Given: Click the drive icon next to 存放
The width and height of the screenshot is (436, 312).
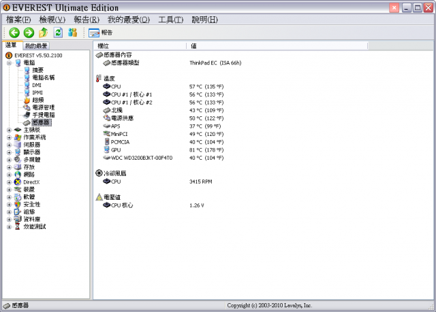Looking at the screenshot, I should (18, 167).
